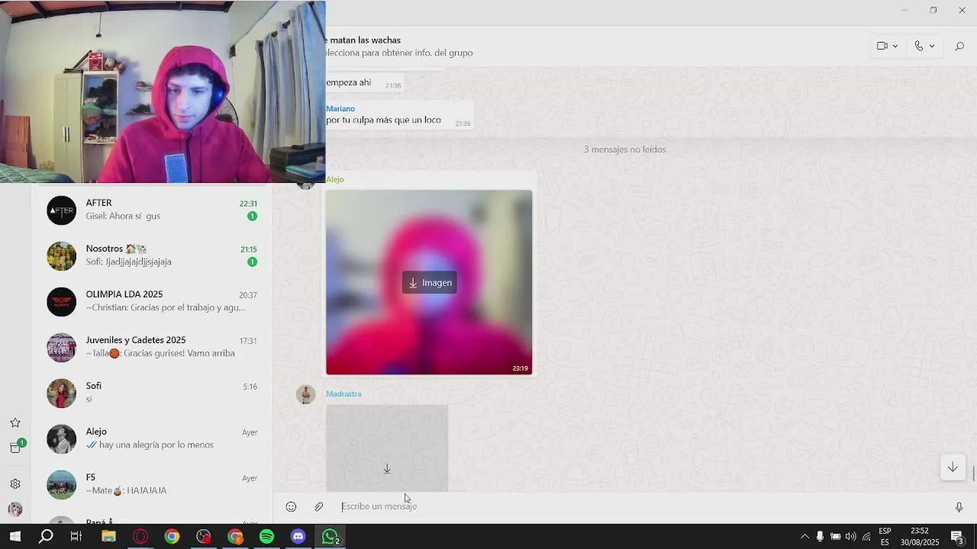The image size is (977, 549).
Task: Jump to latest messages with down arrow
Action: [953, 467]
